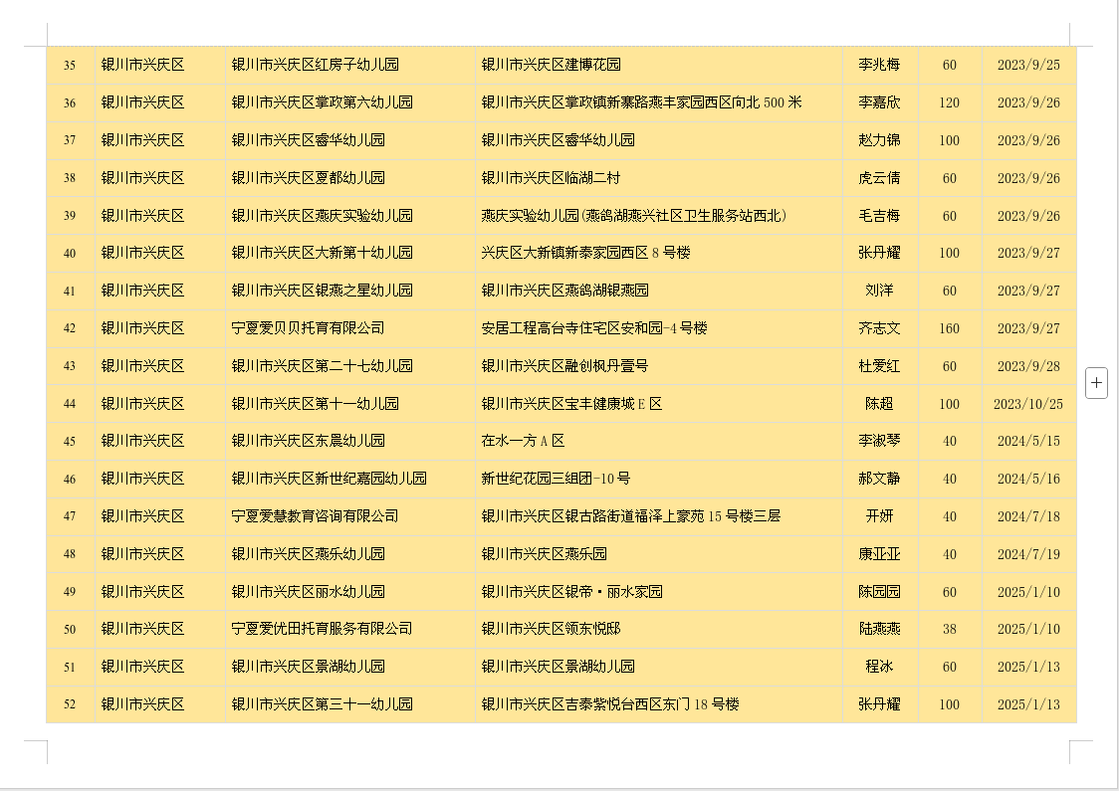Screen dimensions: 1119x791
Task: Click the date 2024/7/19
Action: tap(1028, 555)
